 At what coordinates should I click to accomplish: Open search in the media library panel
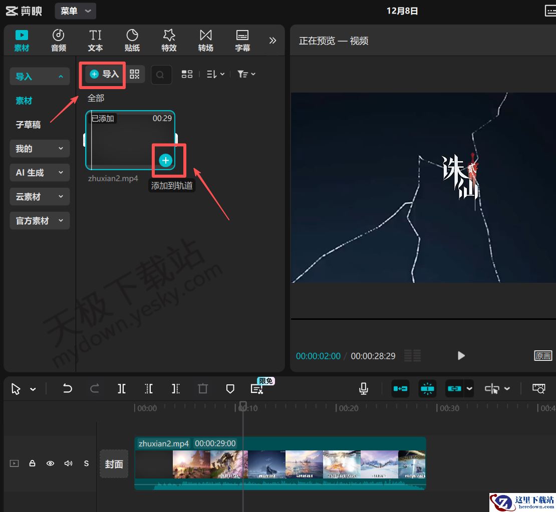pyautogui.click(x=161, y=74)
